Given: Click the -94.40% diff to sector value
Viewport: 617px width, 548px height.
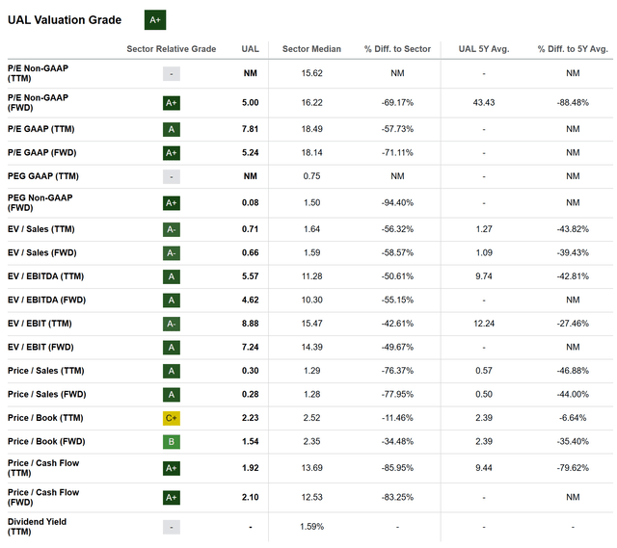Looking at the screenshot, I should point(397,202).
